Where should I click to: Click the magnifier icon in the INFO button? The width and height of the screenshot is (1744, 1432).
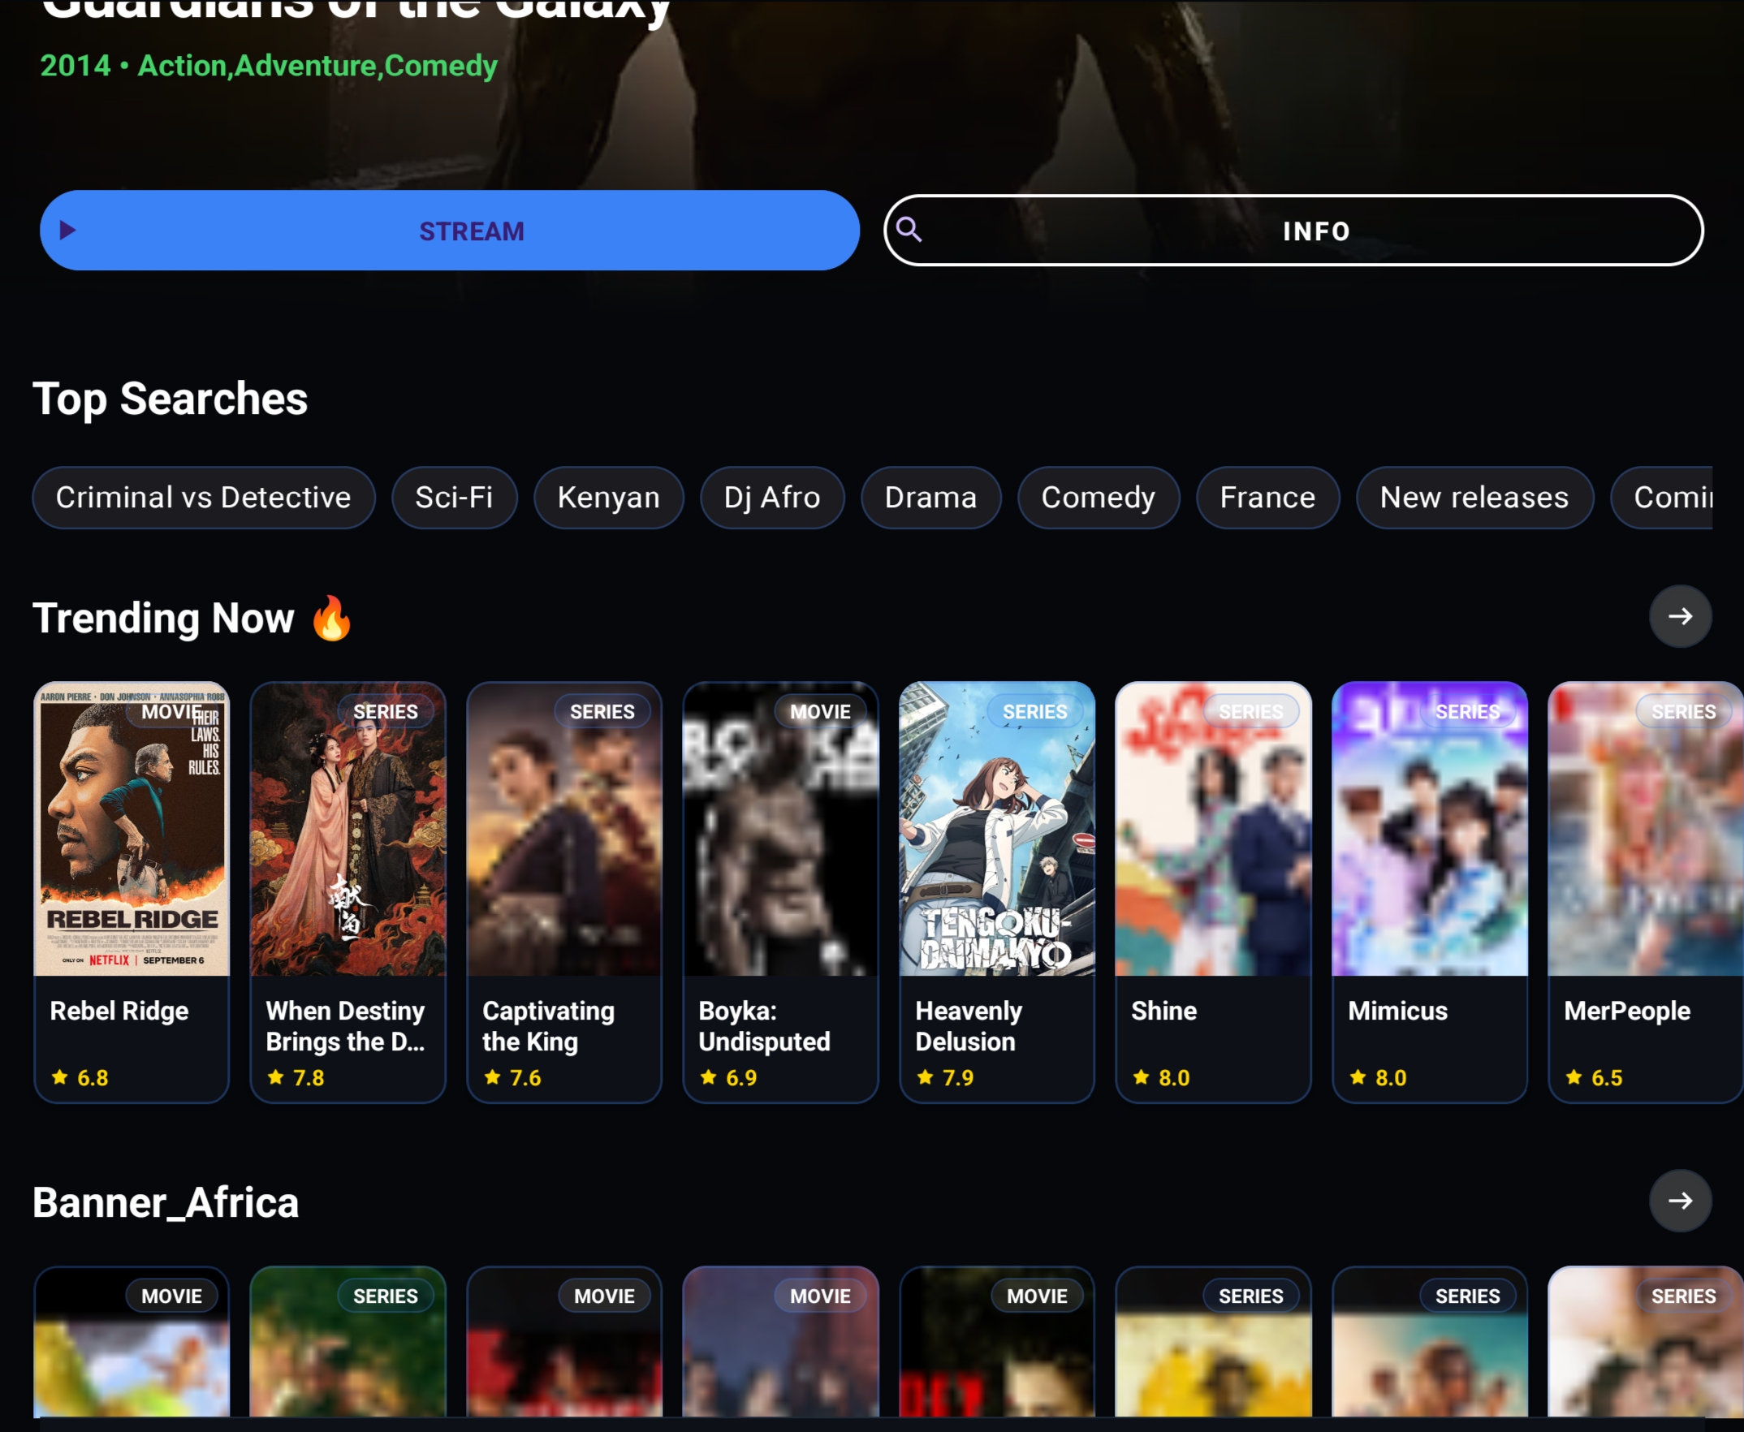909,229
